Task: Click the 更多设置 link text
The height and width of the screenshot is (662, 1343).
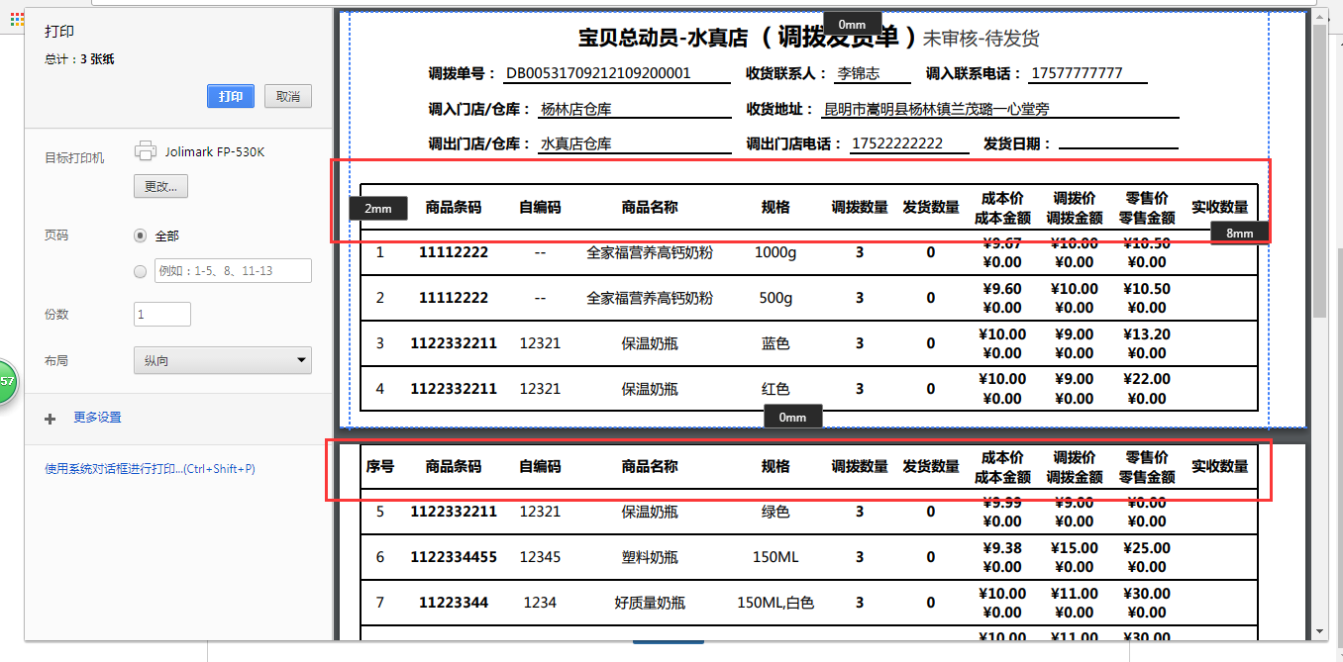Action: 97,418
